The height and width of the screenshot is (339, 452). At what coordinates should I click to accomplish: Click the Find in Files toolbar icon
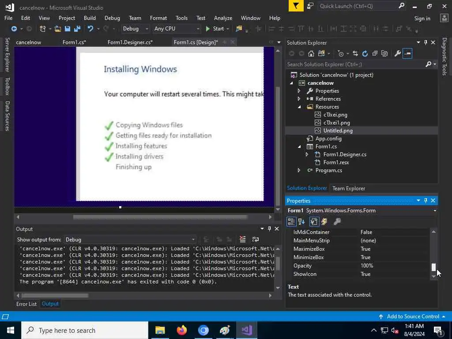point(239,29)
